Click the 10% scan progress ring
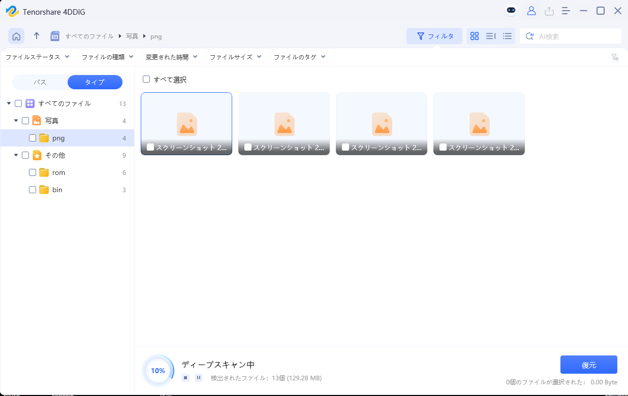Image resolution: width=628 pixels, height=396 pixels. (x=158, y=371)
